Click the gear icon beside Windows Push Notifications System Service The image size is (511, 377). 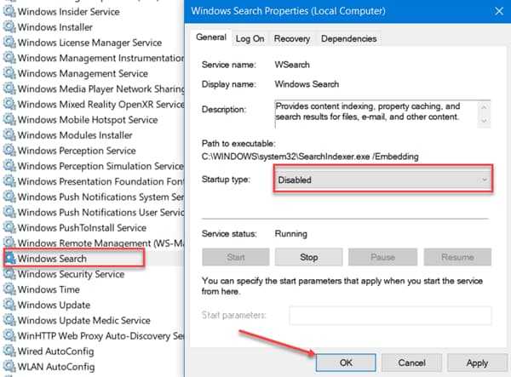pos(9,197)
